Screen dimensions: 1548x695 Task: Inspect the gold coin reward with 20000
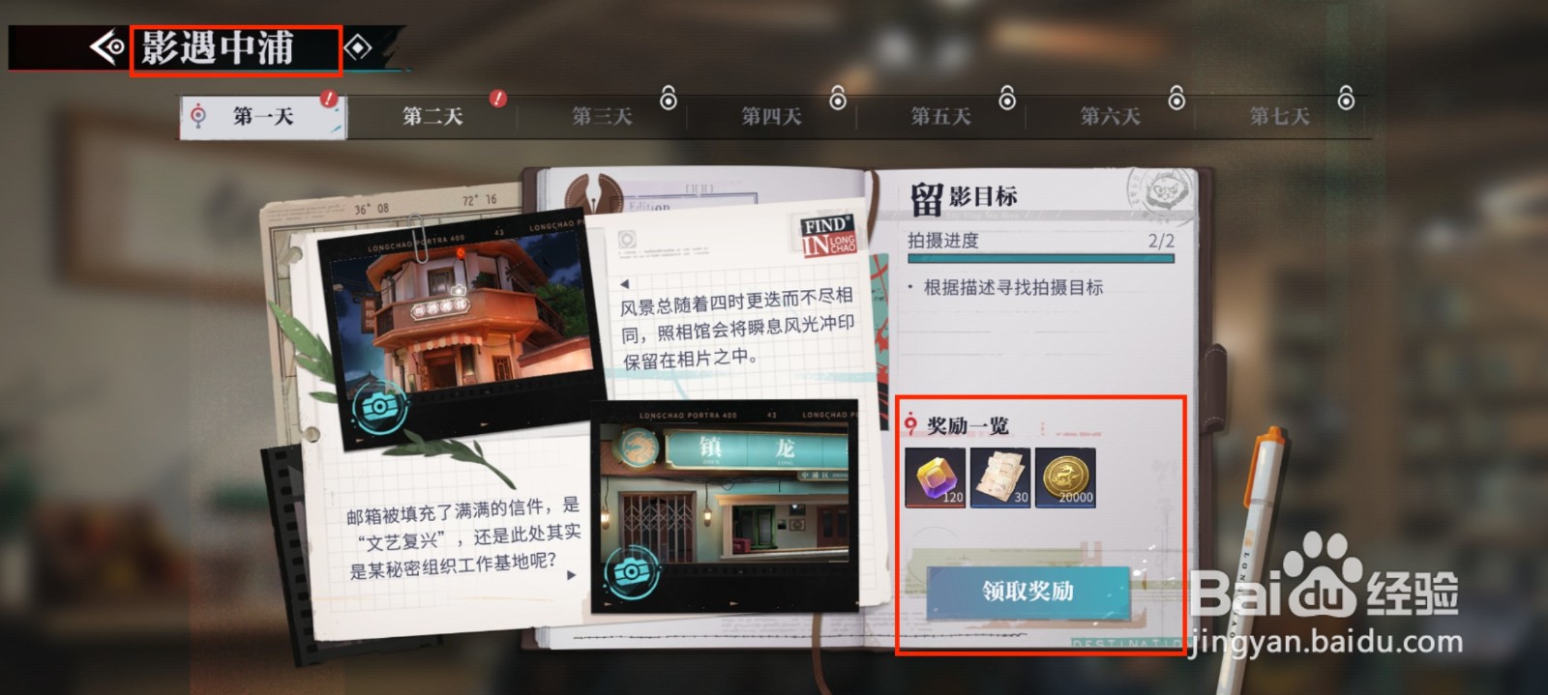(x=1065, y=477)
